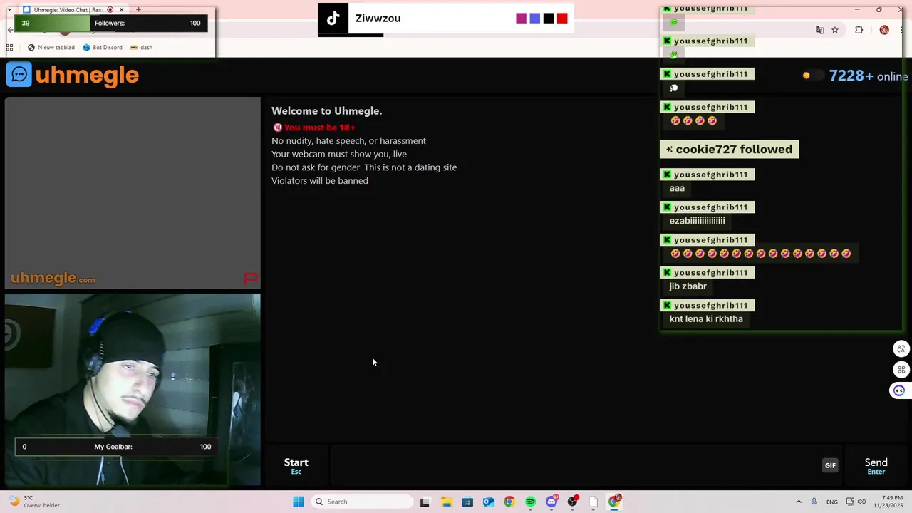Open the Chrome profile avatar
Screen dimensions: 912x513
click(x=884, y=30)
